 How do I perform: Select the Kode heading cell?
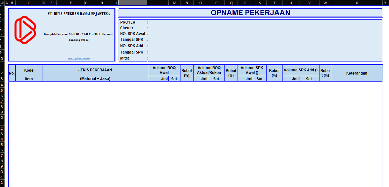tap(29, 70)
